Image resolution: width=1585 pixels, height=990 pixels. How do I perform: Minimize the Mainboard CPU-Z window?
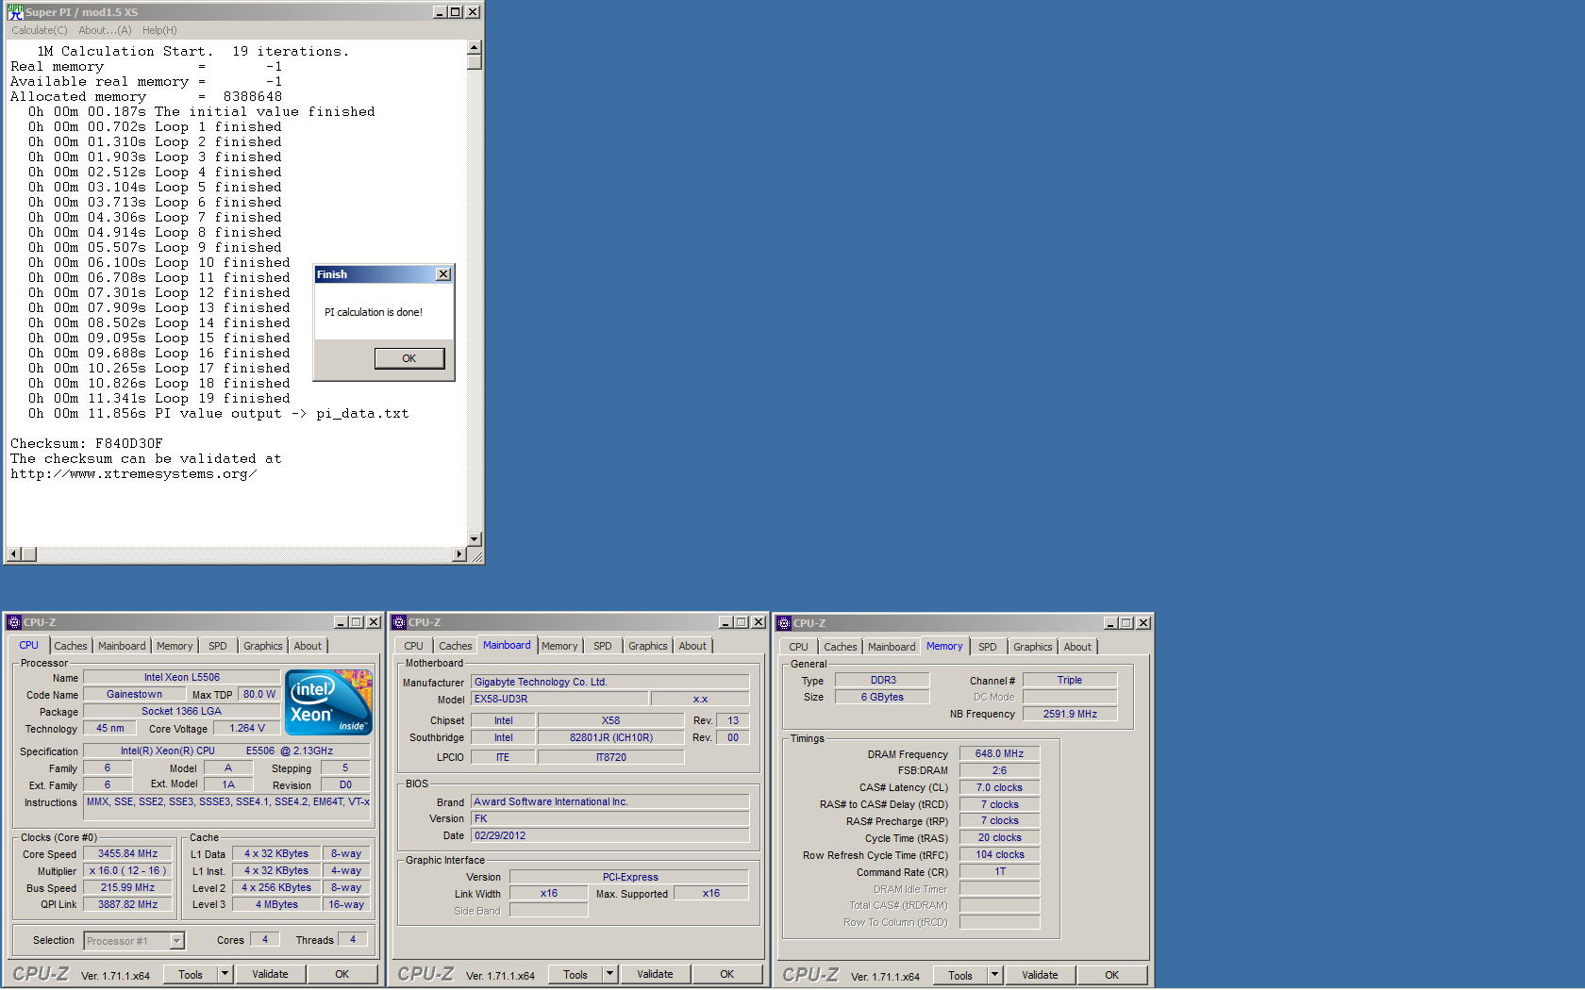726,622
